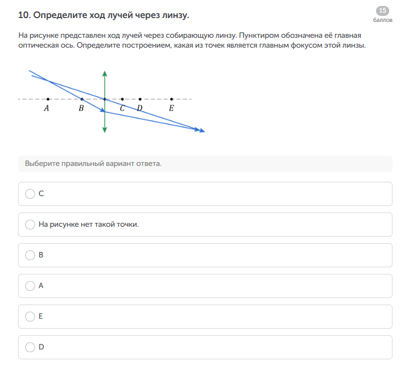
Task: Click the dot above label A on the axis
Action: (x=48, y=99)
